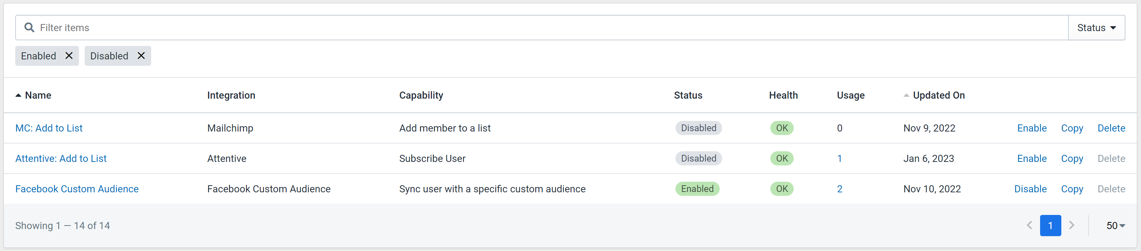The height and width of the screenshot is (251, 1141).
Task: Click the Nov 9, 2022 date
Action: tap(929, 128)
